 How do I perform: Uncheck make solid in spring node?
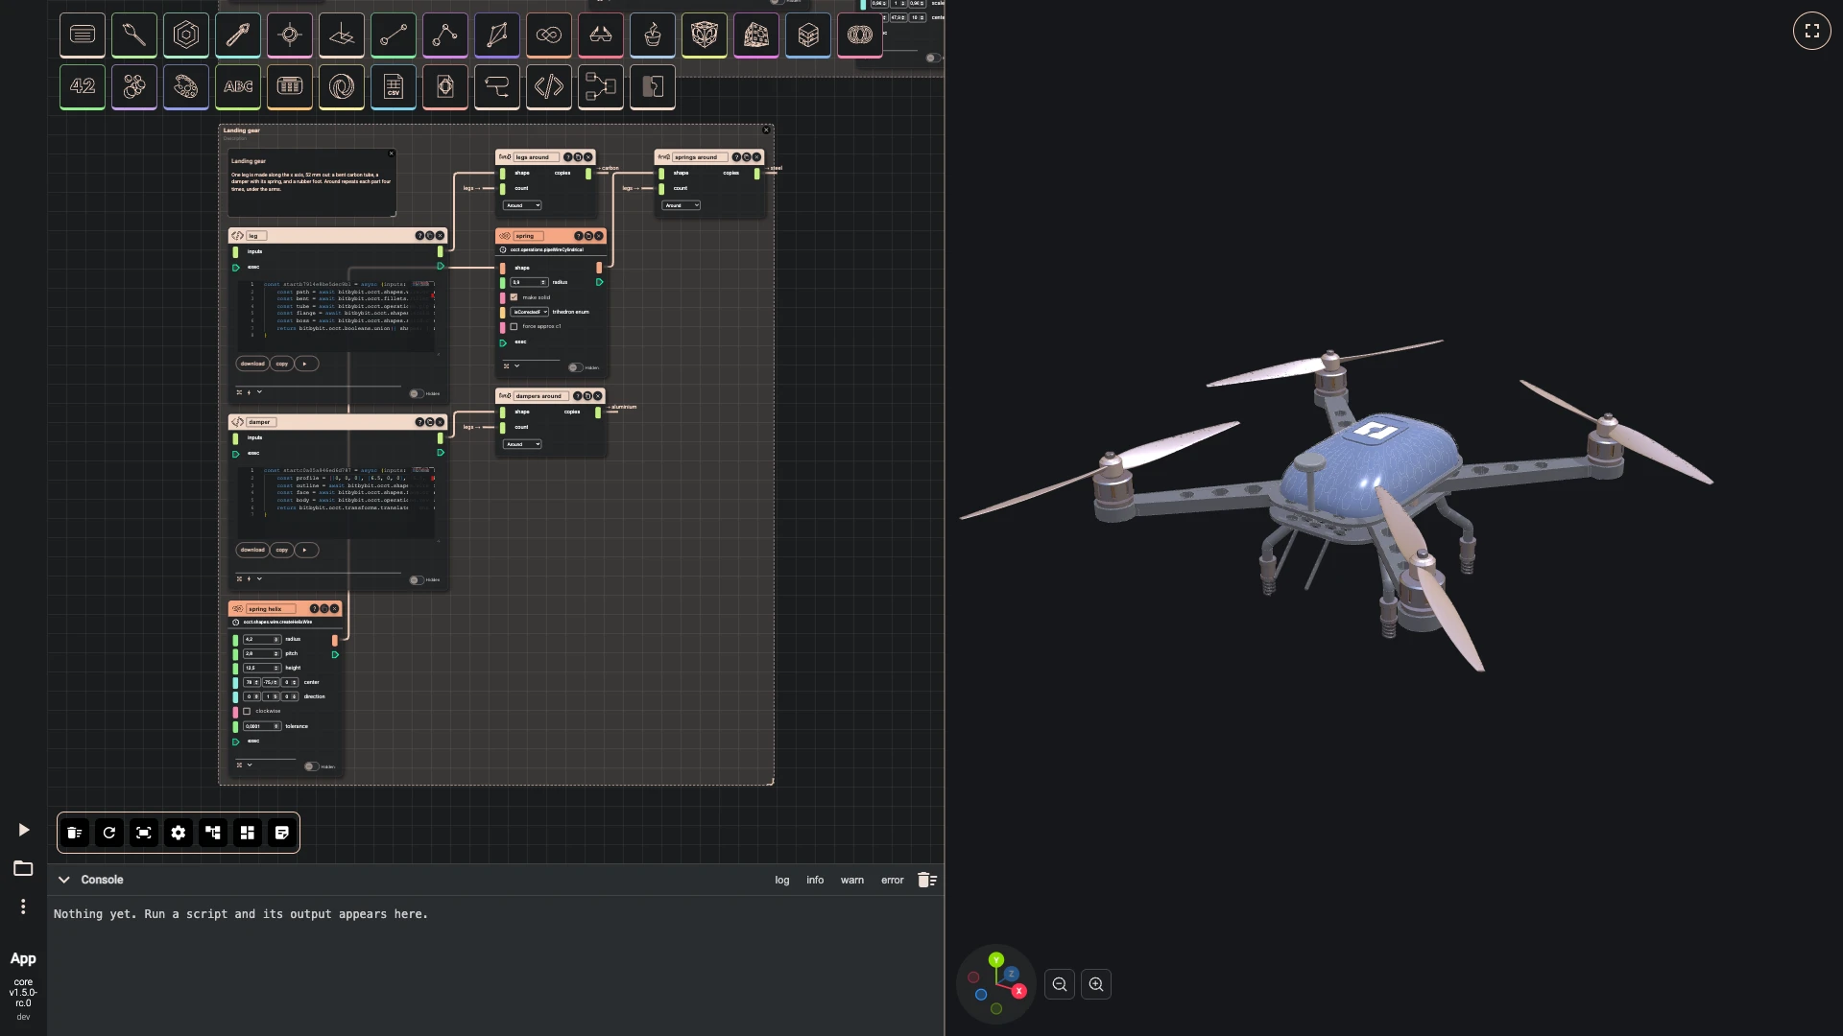point(515,297)
